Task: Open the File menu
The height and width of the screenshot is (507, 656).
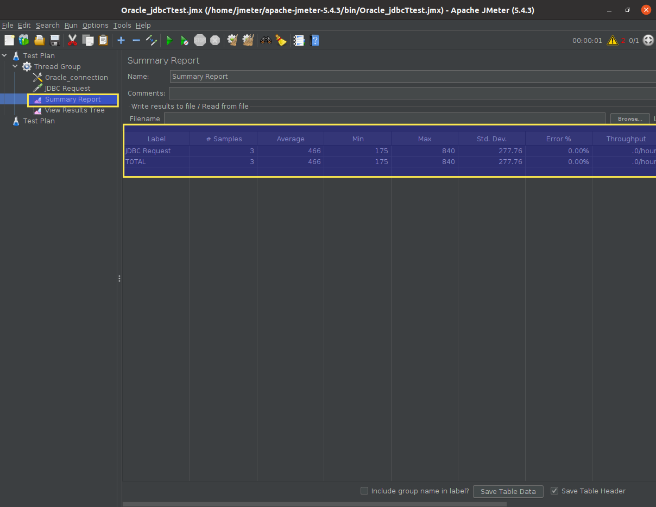Action: [x=8, y=26]
